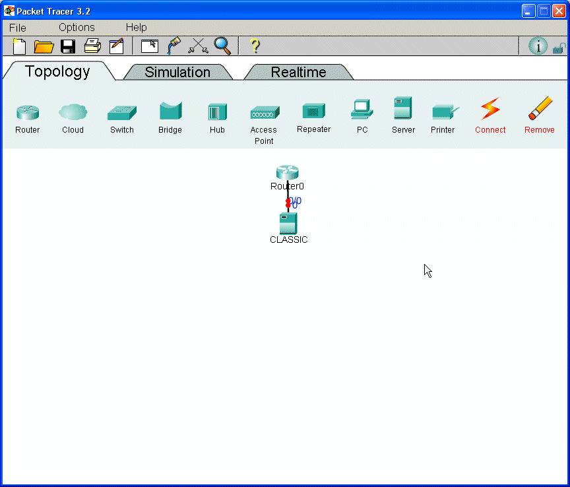Click the window pointer toolbar icon
This screenshot has width=570, height=487.
pos(149,46)
